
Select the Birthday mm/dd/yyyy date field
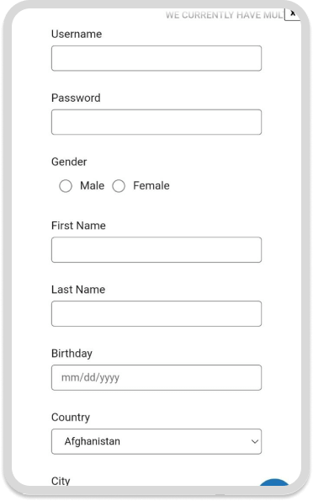point(156,378)
